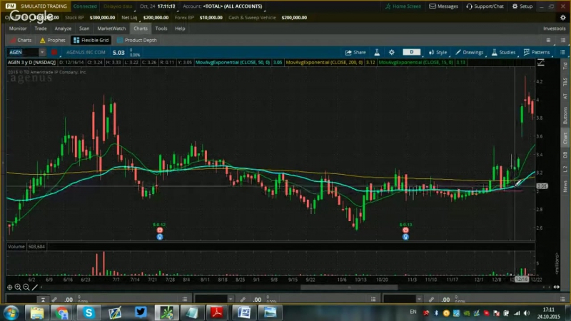Expand second bottom panel symbol dropdown

(230, 299)
